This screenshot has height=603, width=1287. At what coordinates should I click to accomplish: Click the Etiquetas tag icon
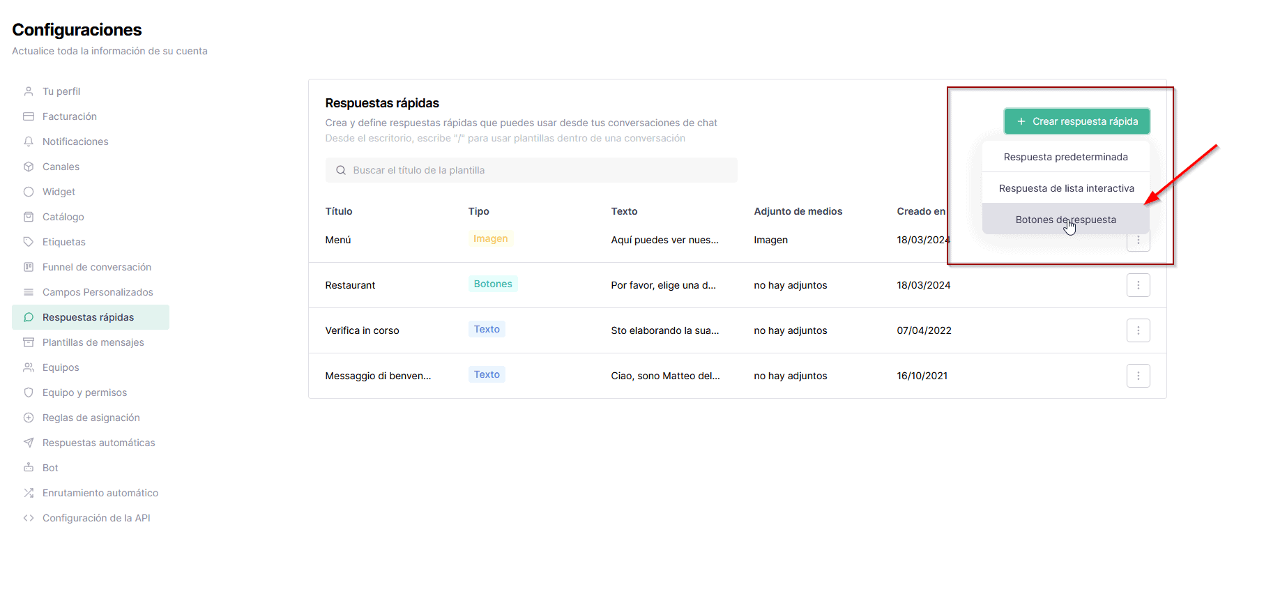point(29,242)
